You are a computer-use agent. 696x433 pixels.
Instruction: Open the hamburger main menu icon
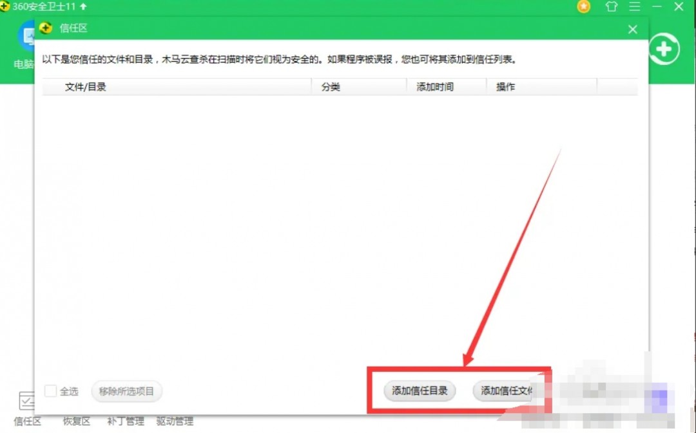click(x=635, y=7)
